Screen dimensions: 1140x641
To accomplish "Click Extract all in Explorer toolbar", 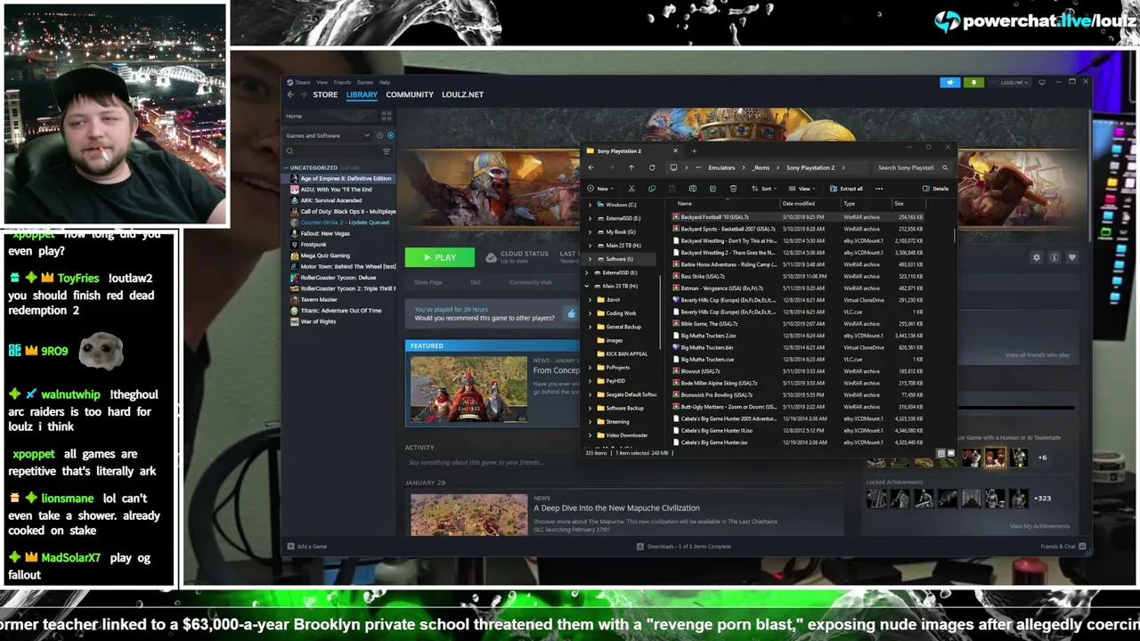I will pos(845,189).
